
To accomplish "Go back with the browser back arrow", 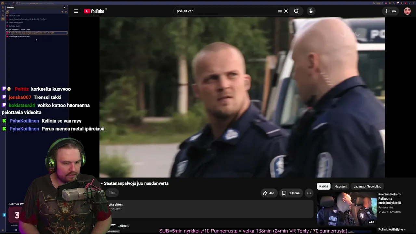I will click(6, 3).
